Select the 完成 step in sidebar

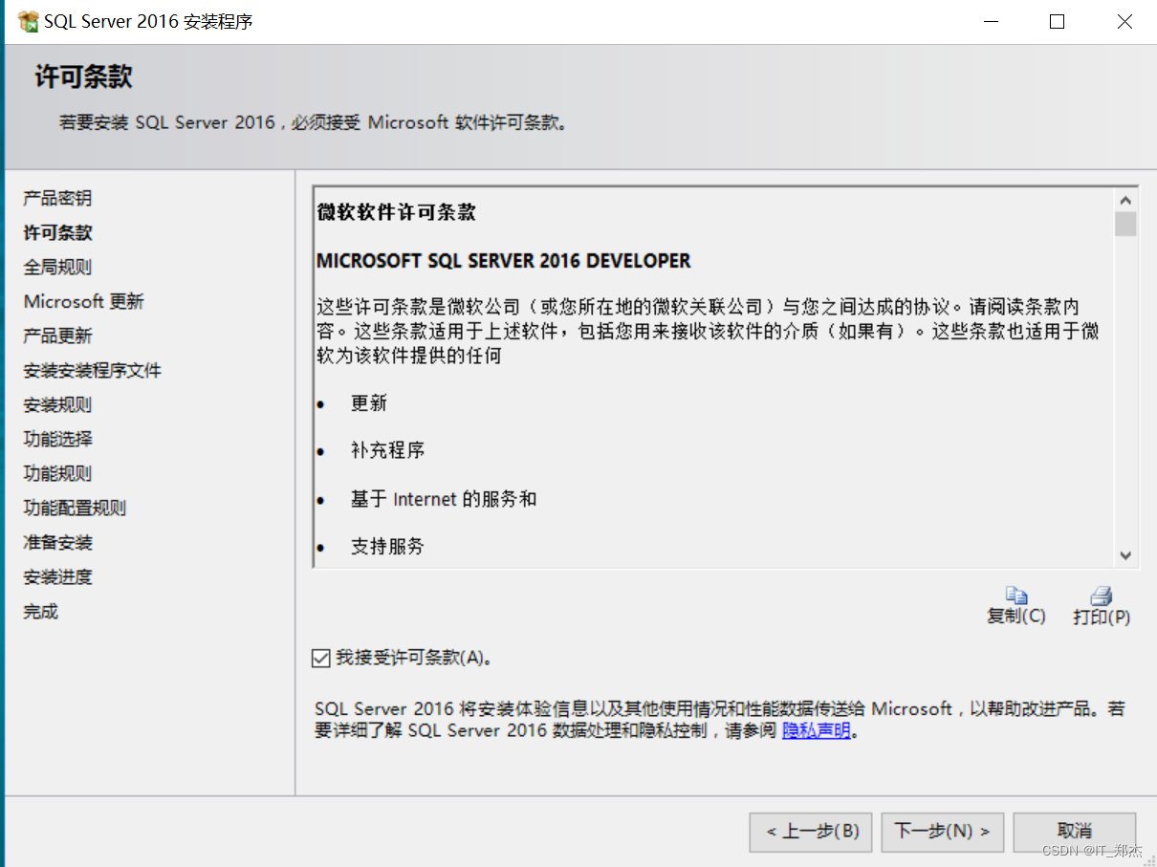[x=40, y=612]
